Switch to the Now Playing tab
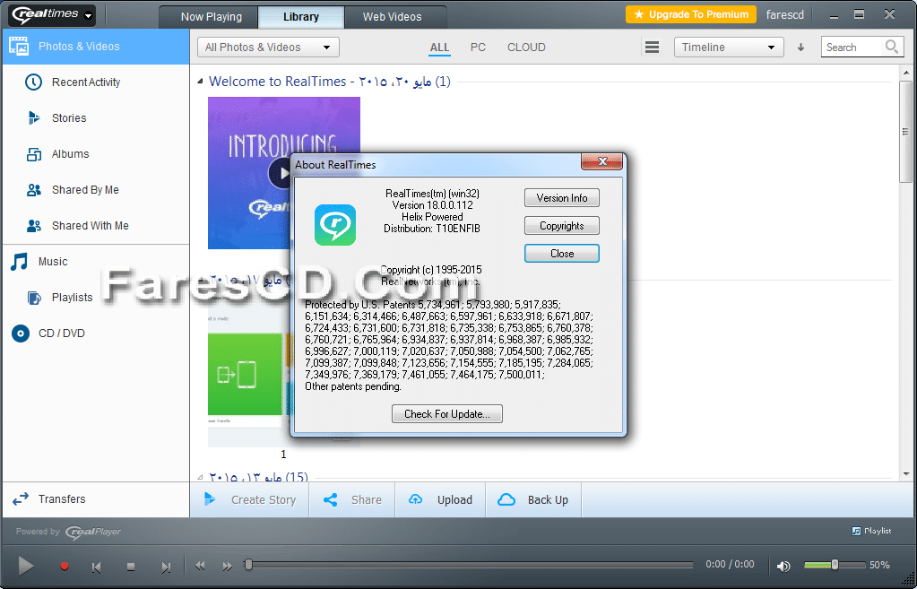917x589 pixels. pos(212,17)
